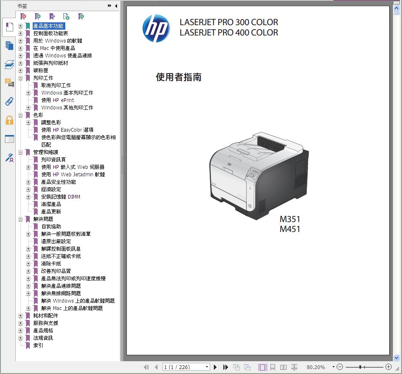Collapse the 管理和維護 bookmark
402x374 pixels.
20,152
